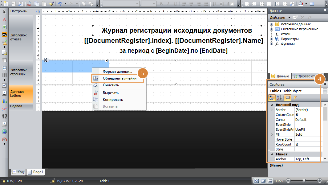Viewport: 328px width, 185px height.
Task: Click the page setup wrench icon
Action: pyautogui.click(x=21, y=4)
